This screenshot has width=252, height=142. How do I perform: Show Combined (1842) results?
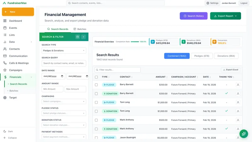177,56
